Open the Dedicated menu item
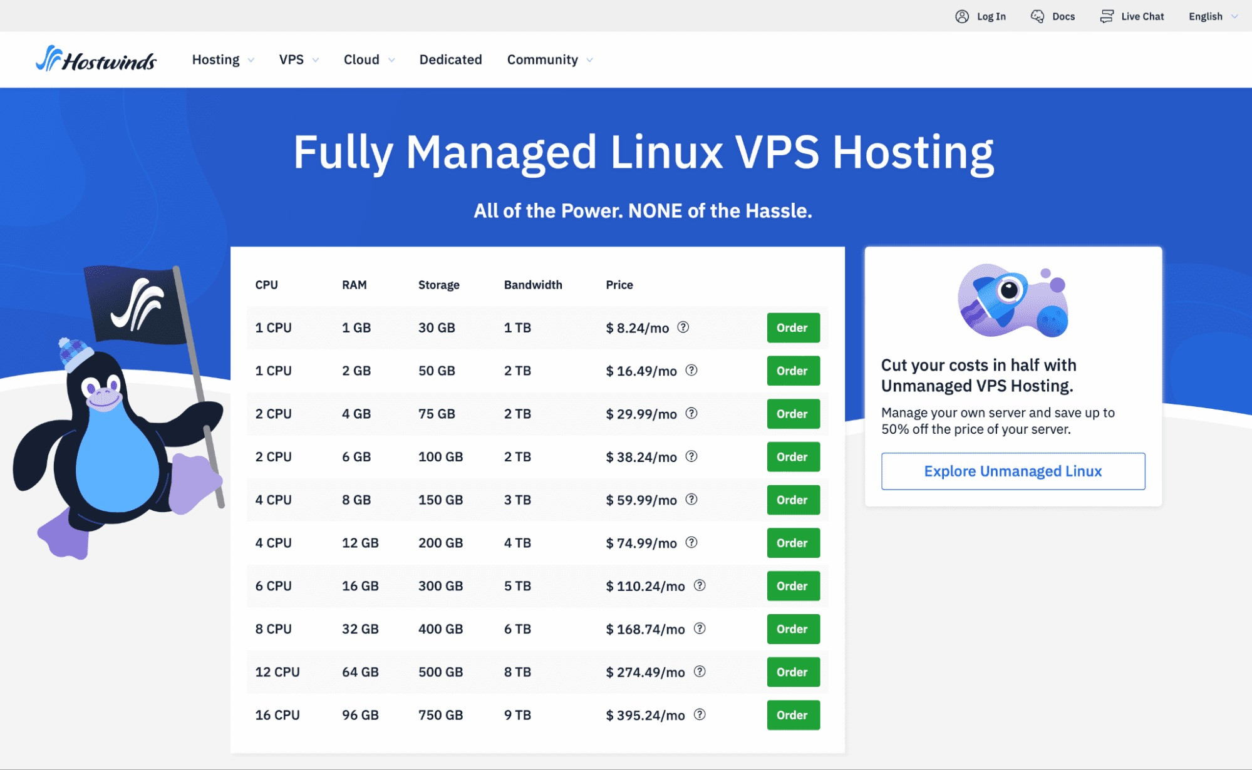1252x770 pixels. [450, 59]
